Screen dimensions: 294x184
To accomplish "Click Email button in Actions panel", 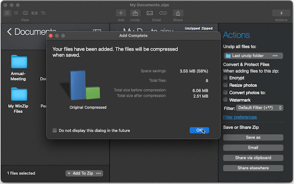I will click(x=253, y=147).
